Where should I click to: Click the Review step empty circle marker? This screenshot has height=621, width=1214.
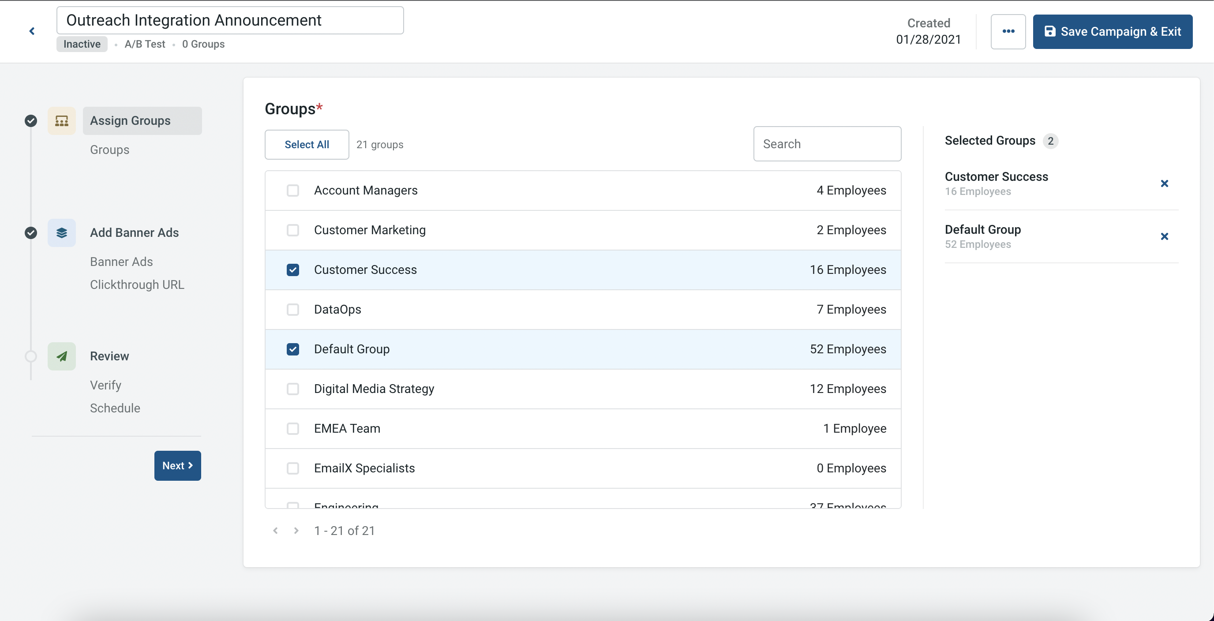click(30, 356)
